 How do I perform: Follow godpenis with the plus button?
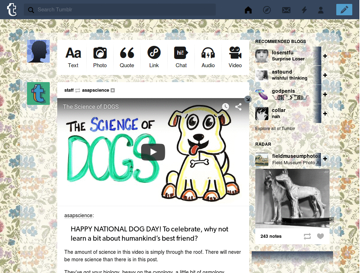click(325, 95)
